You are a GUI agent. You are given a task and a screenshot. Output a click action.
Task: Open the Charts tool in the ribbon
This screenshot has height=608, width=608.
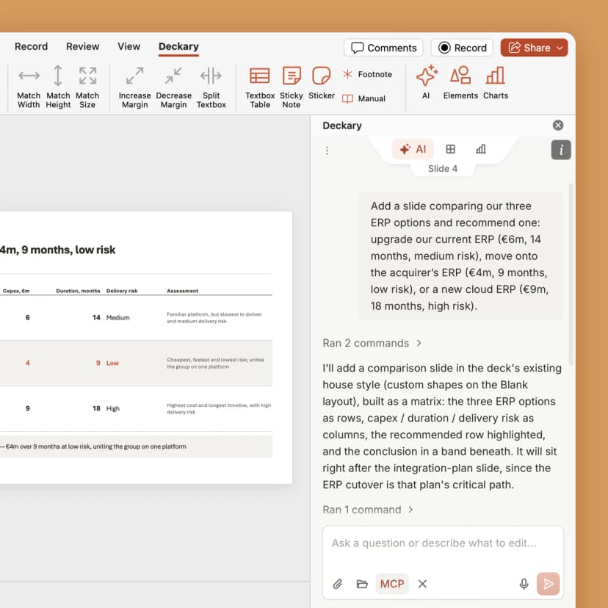(495, 82)
